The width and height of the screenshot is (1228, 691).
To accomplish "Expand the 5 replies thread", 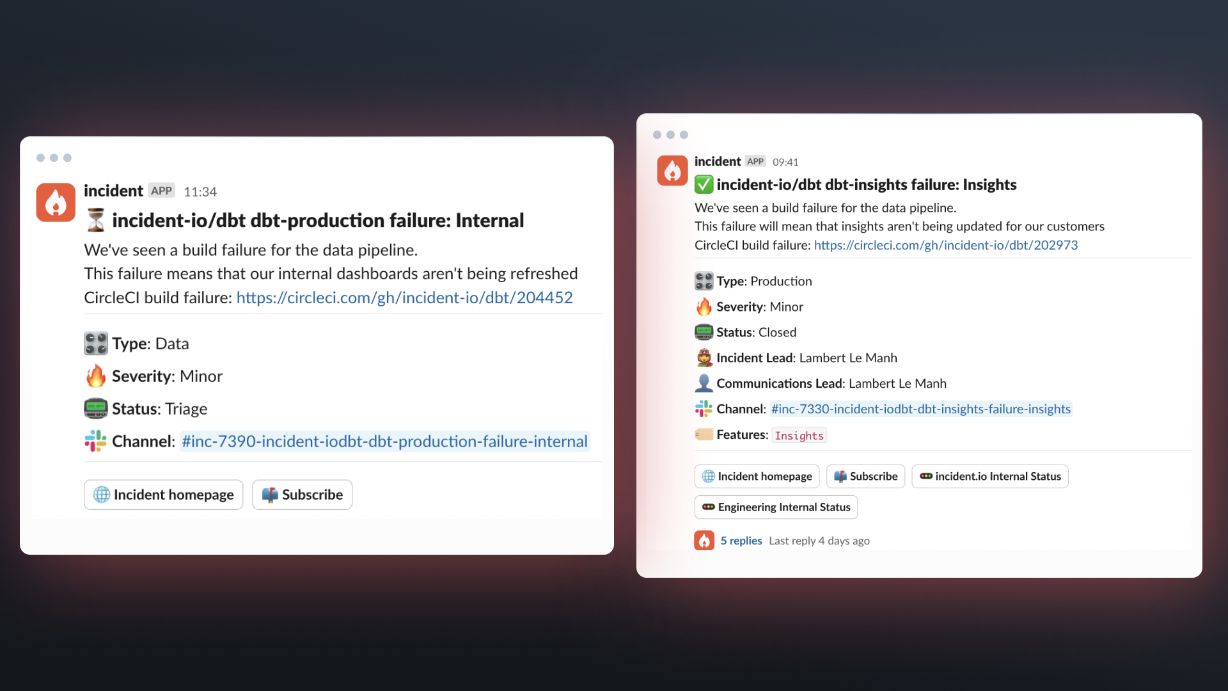I will click(741, 541).
